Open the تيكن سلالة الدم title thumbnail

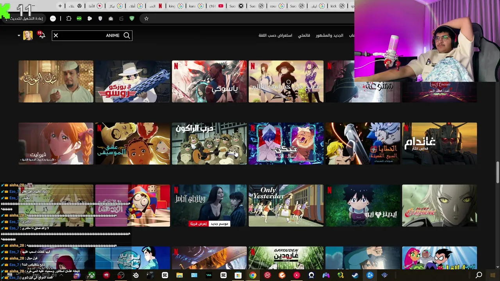[286, 144]
